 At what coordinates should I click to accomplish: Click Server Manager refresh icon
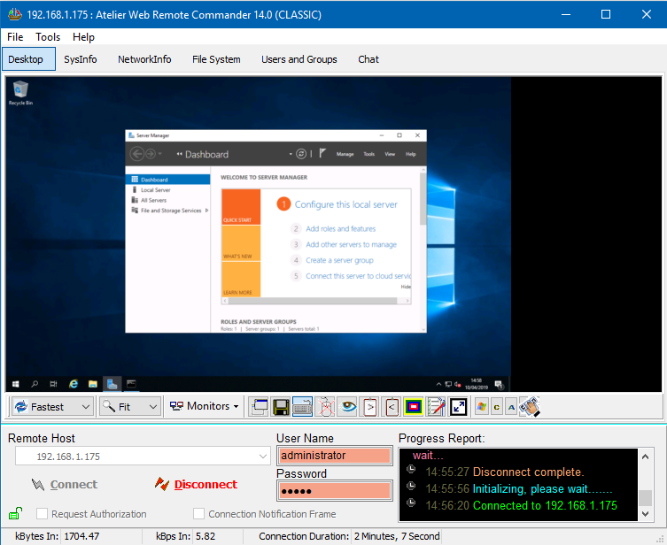click(x=301, y=154)
